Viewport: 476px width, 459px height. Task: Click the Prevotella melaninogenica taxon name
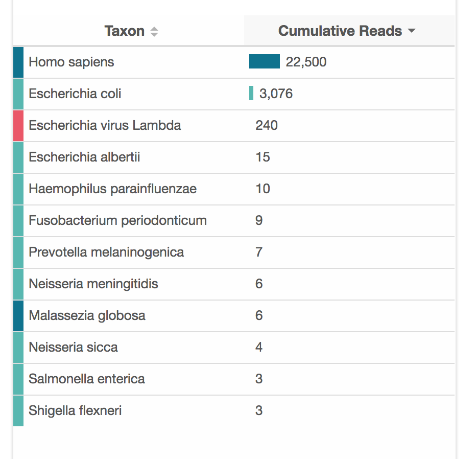coord(106,253)
